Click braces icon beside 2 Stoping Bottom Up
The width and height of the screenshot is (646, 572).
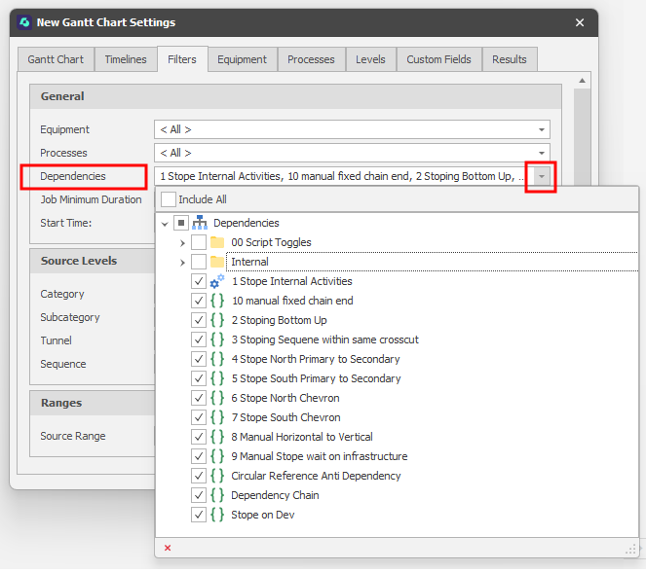217,320
